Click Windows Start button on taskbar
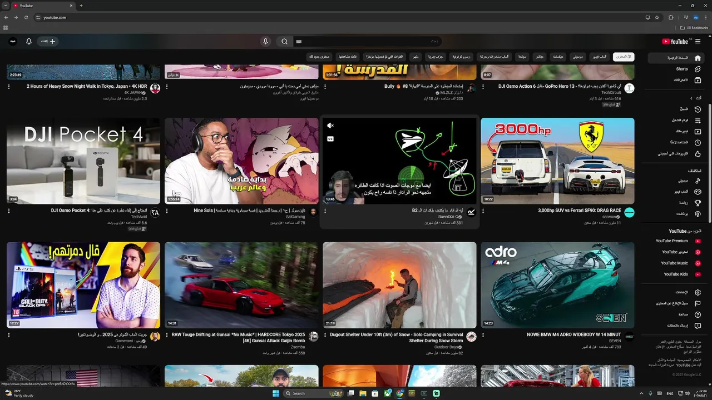Image resolution: width=712 pixels, height=400 pixels. [x=276, y=393]
